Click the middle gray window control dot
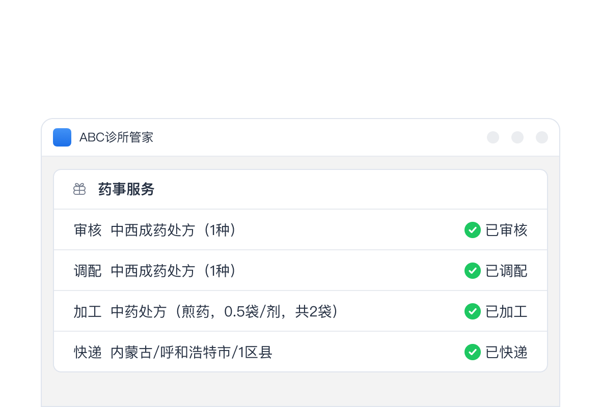The width and height of the screenshot is (601, 407). (x=517, y=137)
